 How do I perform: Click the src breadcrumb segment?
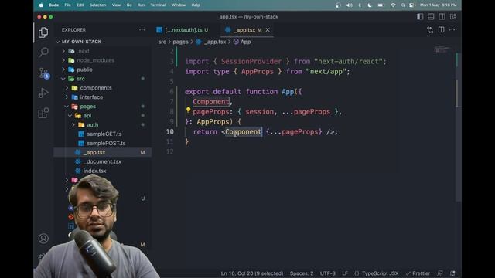(x=162, y=42)
